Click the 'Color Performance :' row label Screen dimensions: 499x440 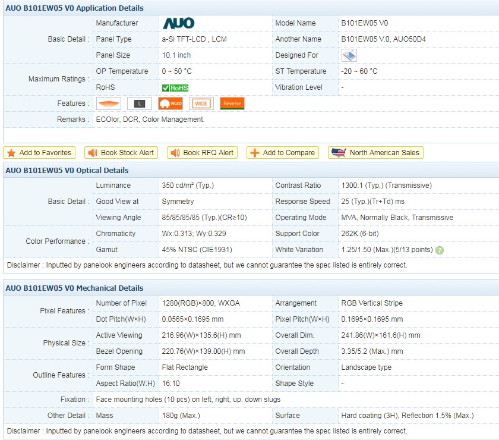[x=58, y=241]
